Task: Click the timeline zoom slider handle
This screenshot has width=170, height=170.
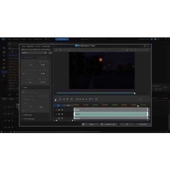Action: (57, 120)
